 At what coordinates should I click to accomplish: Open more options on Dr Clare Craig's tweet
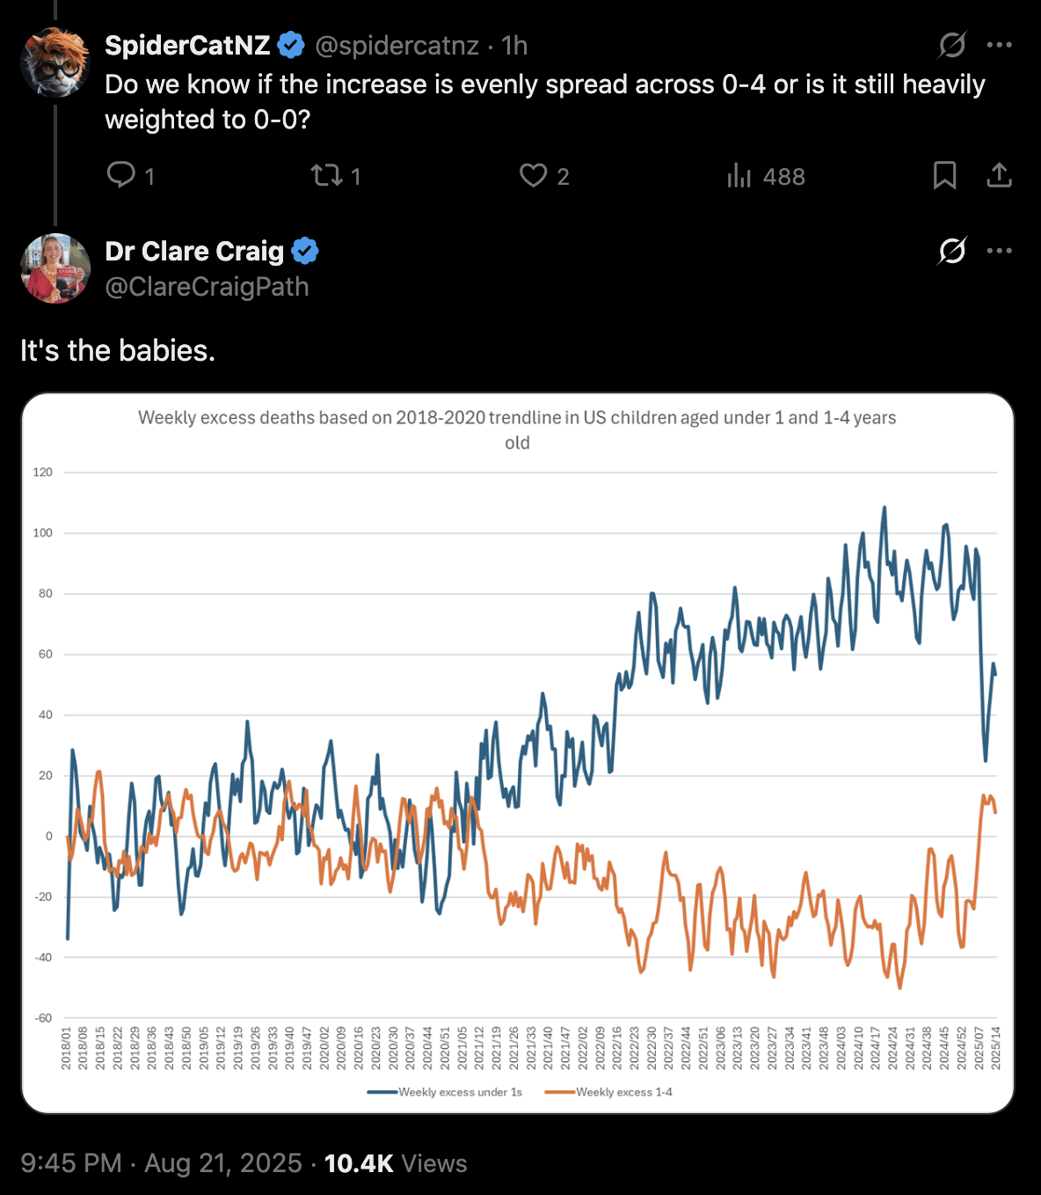pyautogui.click(x=1000, y=251)
